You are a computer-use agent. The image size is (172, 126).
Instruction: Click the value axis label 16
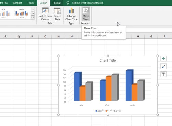point(64,70)
